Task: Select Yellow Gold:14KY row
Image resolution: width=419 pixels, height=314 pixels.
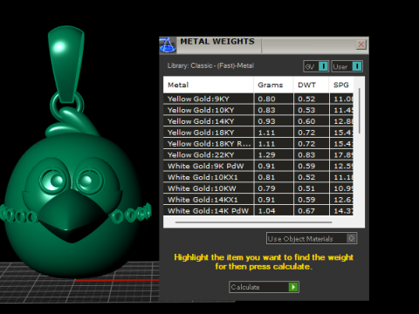Action: 258,121
